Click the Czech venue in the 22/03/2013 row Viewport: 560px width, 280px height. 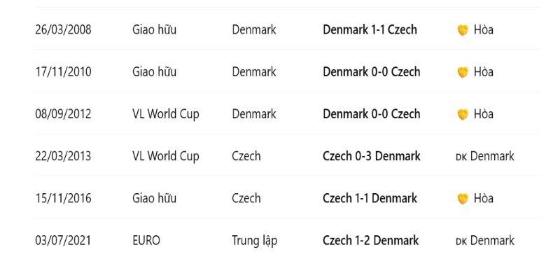click(x=246, y=156)
